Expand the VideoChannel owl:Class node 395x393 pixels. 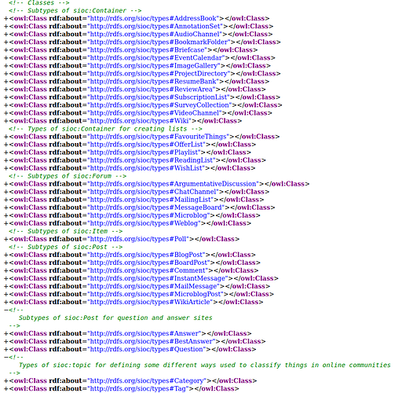coord(6,113)
